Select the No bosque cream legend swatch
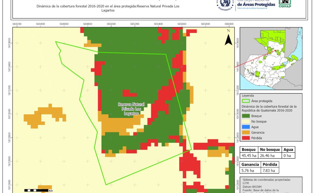315x193 pixels. click(x=246, y=121)
